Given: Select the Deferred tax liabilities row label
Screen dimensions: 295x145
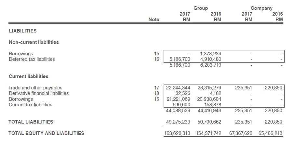Looking at the screenshot, I should 32,59.
